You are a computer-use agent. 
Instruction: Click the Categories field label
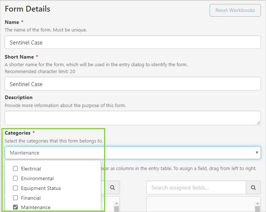coord(17,133)
